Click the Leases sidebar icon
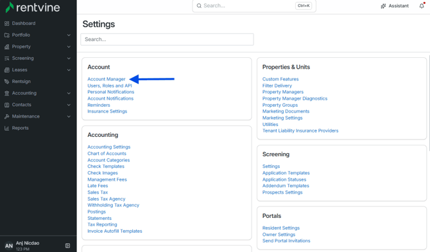Image resolution: width=430 pixels, height=252 pixels. [x=7, y=70]
